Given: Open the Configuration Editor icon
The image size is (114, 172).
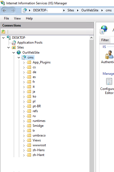Looking at the screenshot, I should coord(109,81).
